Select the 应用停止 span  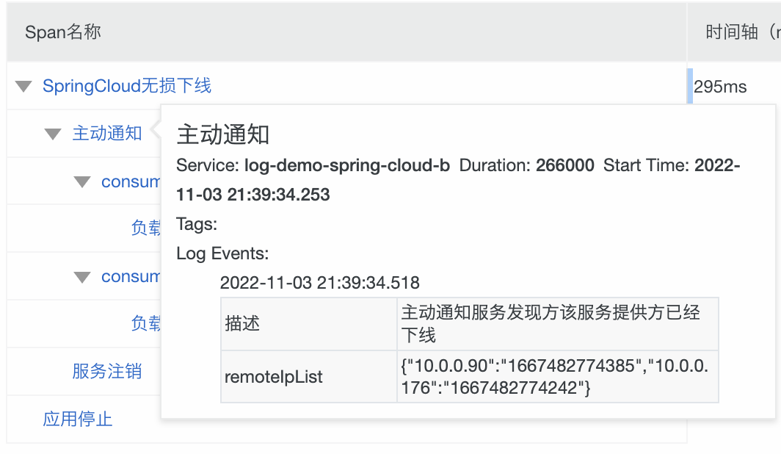pos(78,419)
